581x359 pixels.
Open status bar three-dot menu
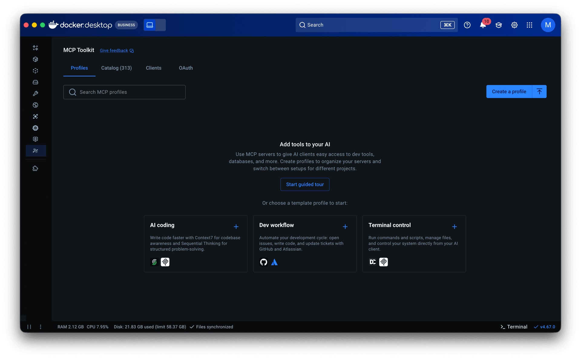click(41, 327)
